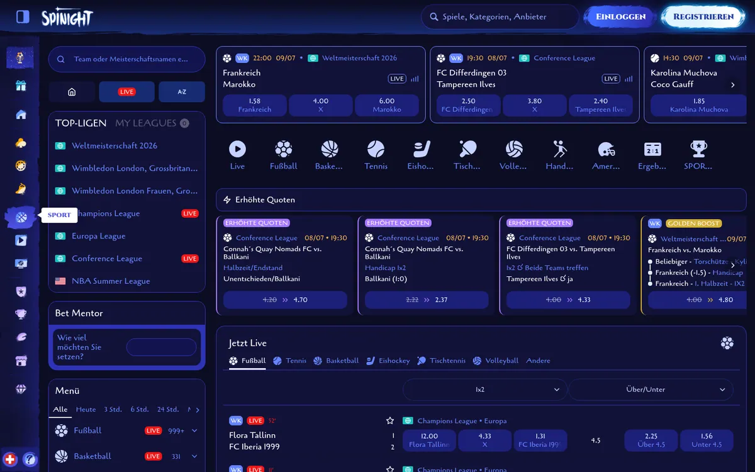Open the home icon in left sidebar
This screenshot has height=472, width=755.
coord(21,115)
